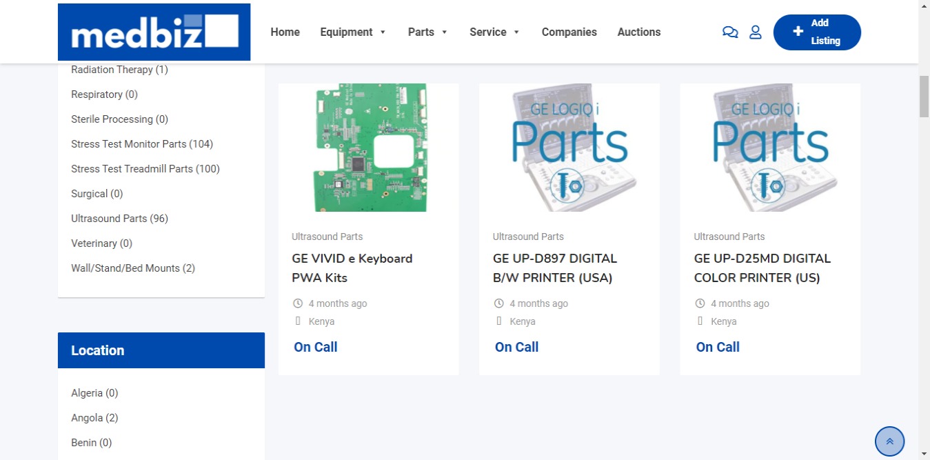Click the scroll-to-top arrow button
930x460 pixels.
pyautogui.click(x=889, y=441)
